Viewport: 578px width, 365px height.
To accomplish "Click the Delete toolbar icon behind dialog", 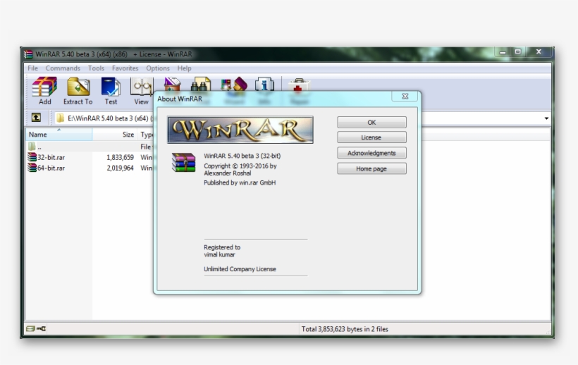I will coord(172,84).
